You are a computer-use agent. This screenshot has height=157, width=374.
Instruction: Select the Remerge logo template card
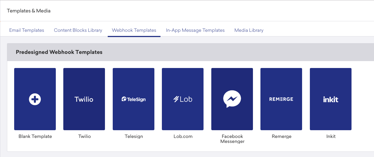281,99
